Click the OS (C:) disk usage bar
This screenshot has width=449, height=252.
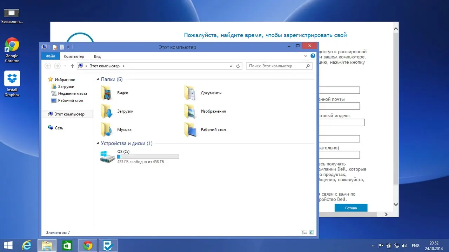(148, 157)
